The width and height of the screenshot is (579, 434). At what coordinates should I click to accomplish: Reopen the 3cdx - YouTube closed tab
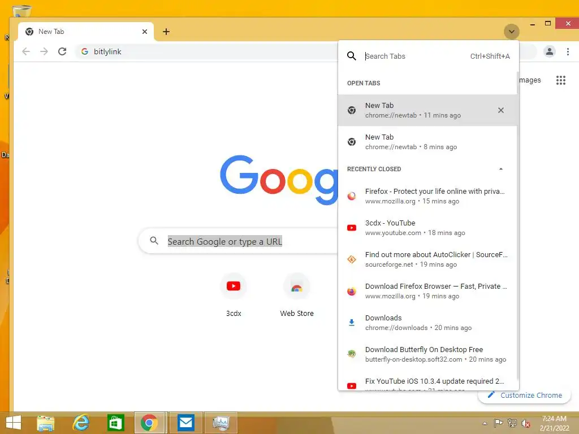pos(427,228)
